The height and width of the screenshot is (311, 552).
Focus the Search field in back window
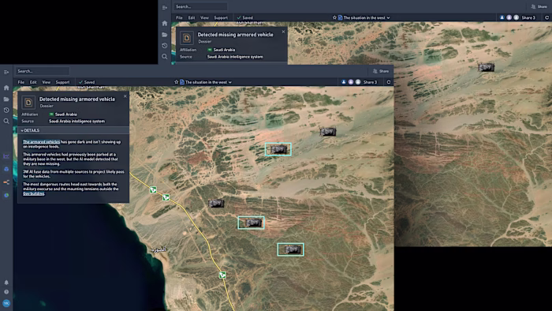tap(200, 6)
